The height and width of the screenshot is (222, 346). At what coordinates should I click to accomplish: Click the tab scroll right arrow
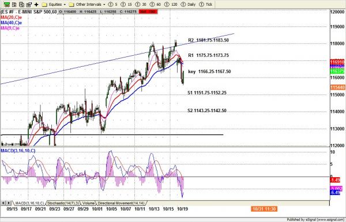point(9,203)
